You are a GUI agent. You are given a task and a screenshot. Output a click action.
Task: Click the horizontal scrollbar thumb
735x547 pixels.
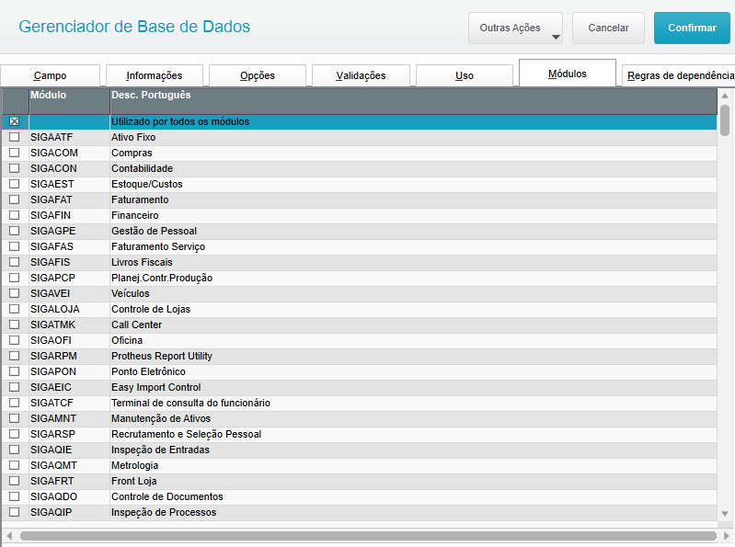[x=368, y=536]
